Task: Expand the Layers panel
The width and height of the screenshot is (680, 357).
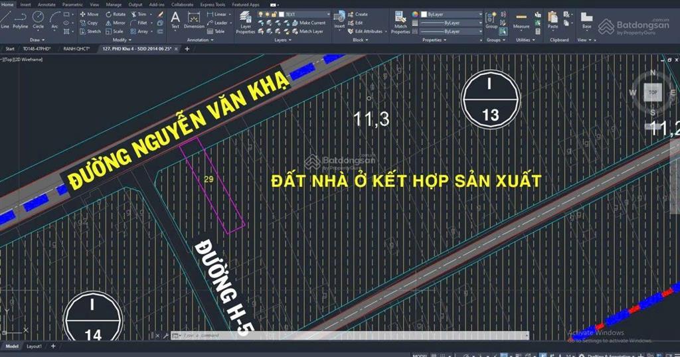Action: pyautogui.click(x=283, y=40)
